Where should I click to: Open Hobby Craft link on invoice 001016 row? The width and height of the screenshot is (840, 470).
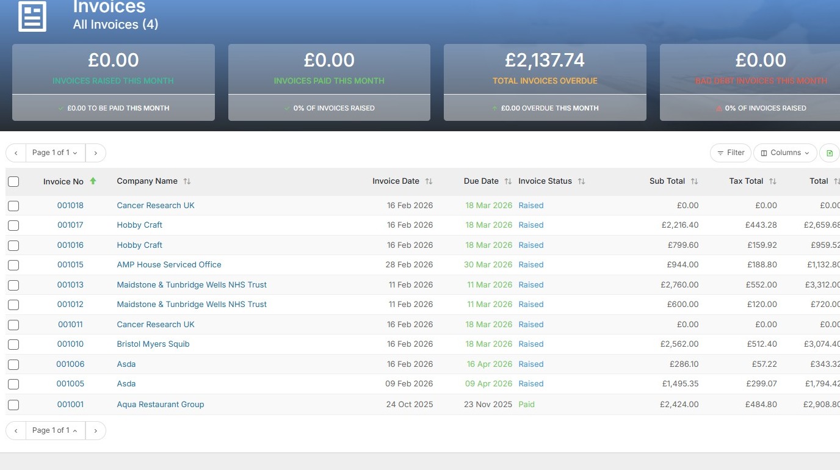(140, 245)
